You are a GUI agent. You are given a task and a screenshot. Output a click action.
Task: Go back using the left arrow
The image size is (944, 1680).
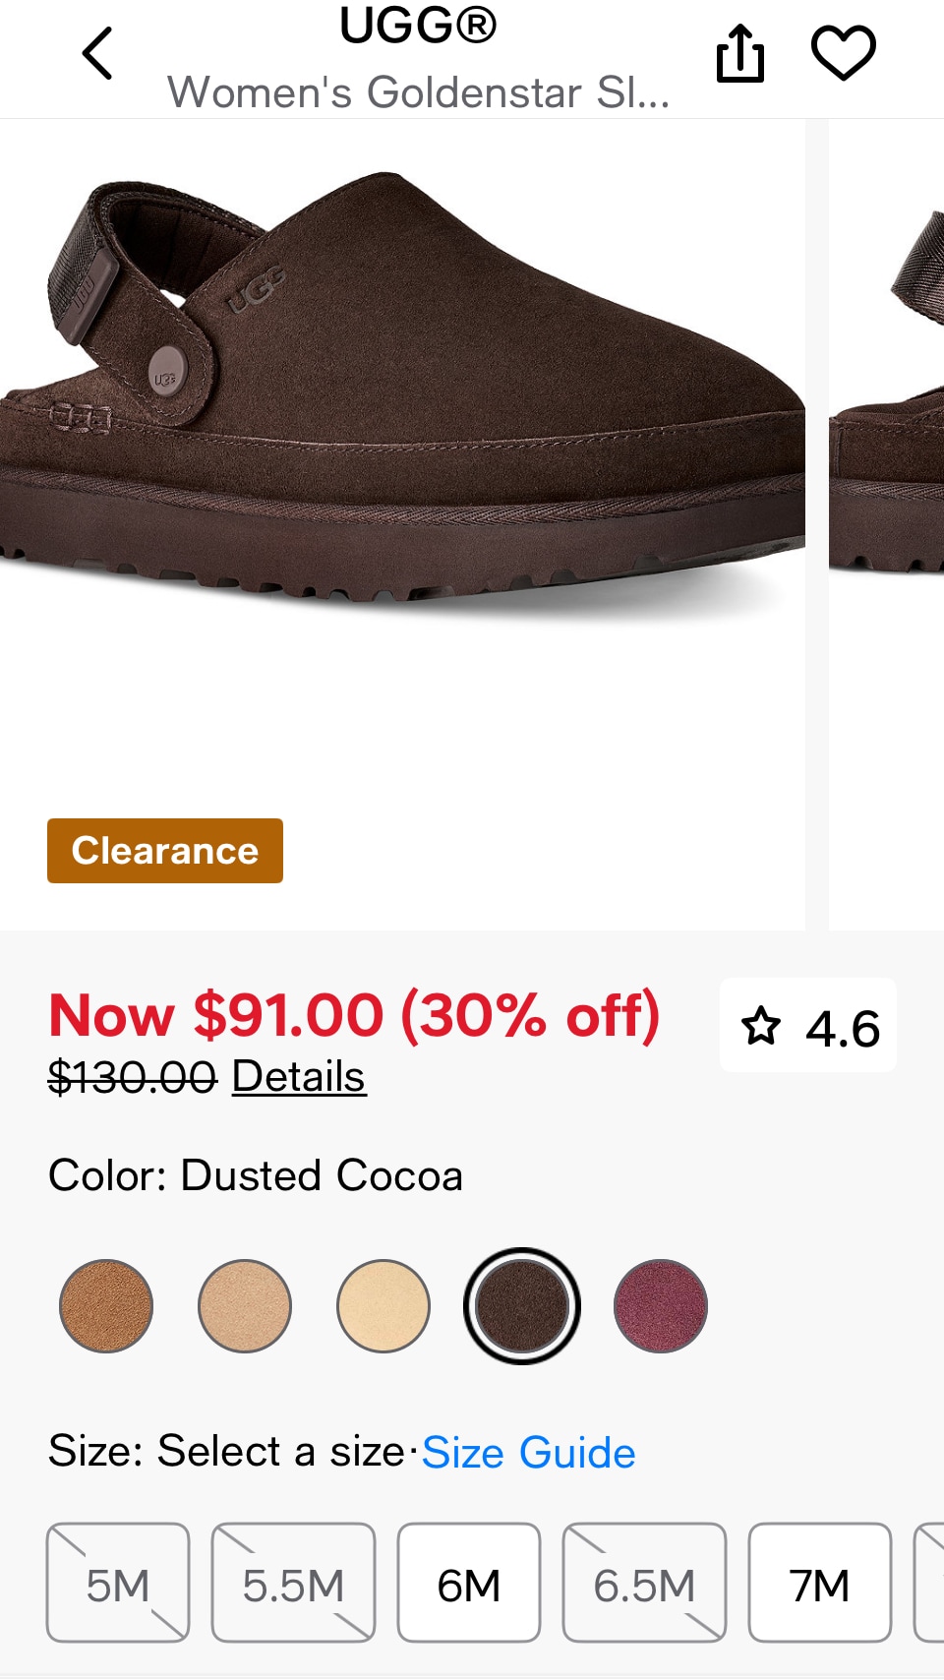[x=97, y=53]
